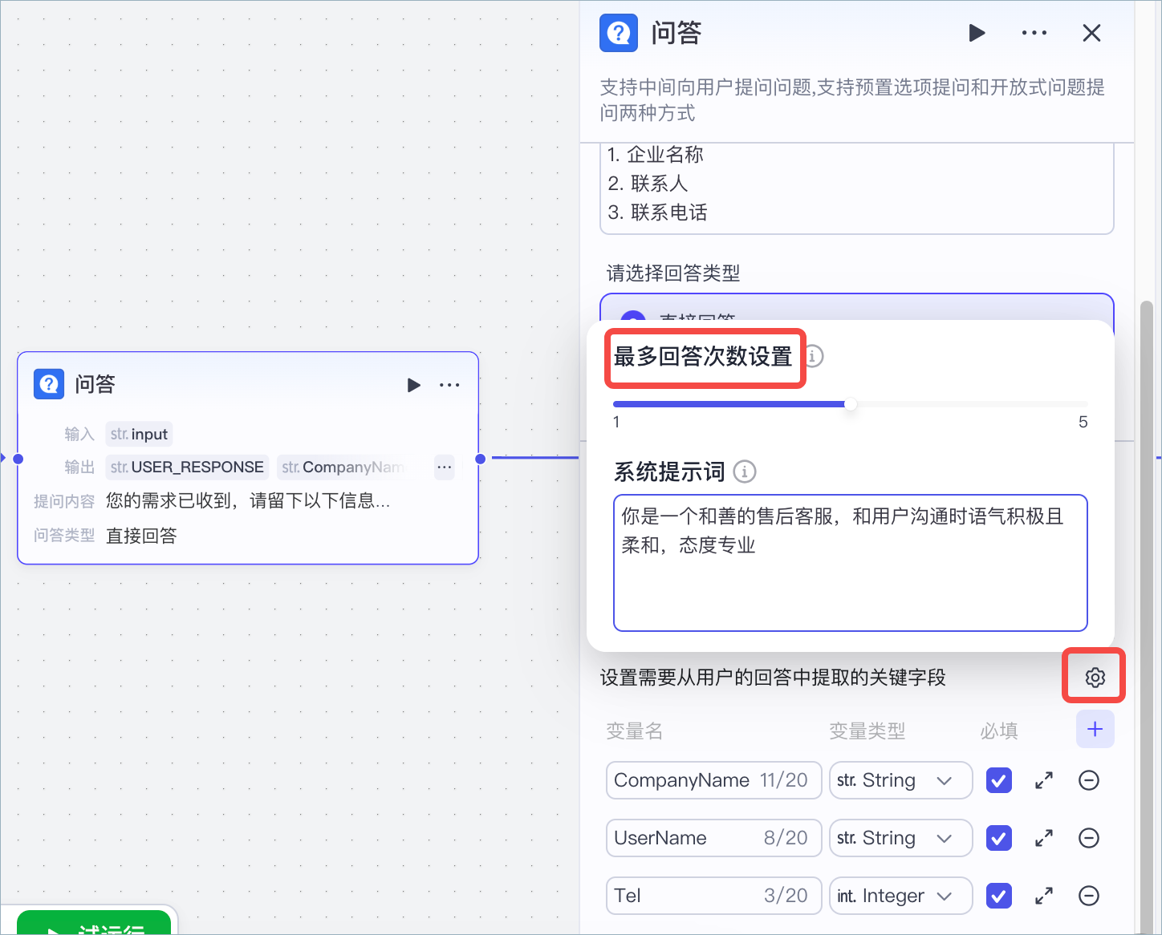
Task: Change UserName variable type dropdown
Action: pyautogui.click(x=900, y=838)
